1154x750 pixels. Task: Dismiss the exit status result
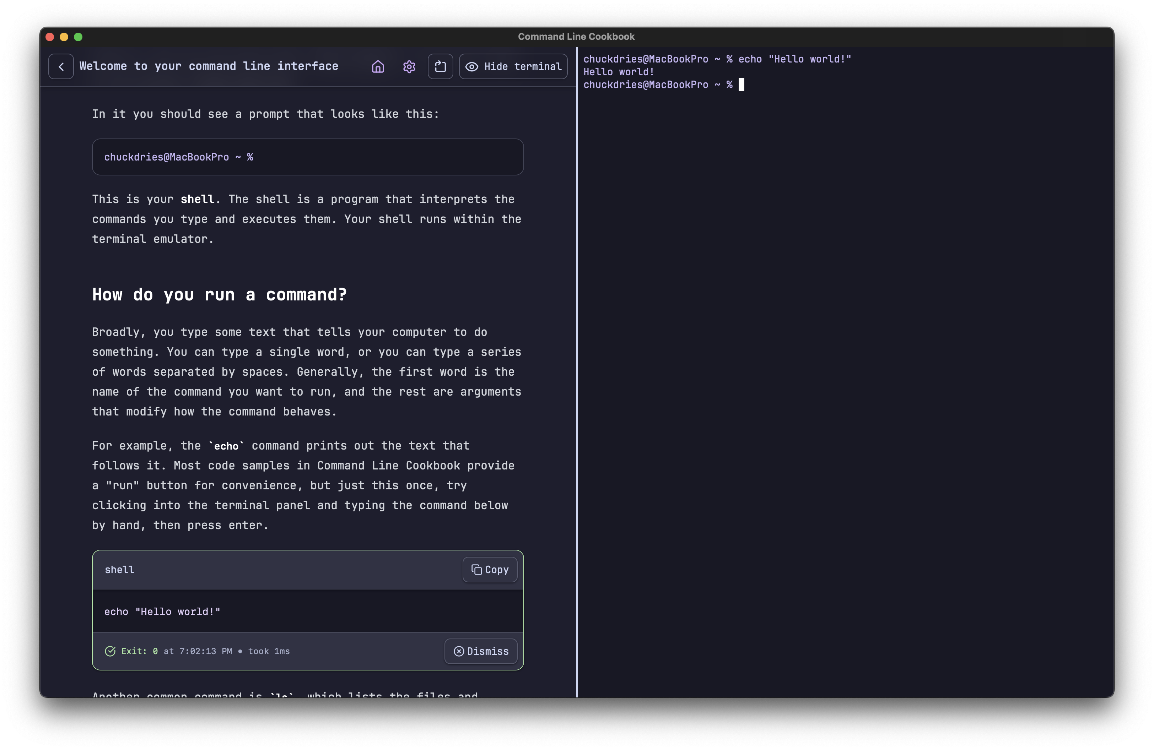(x=481, y=651)
